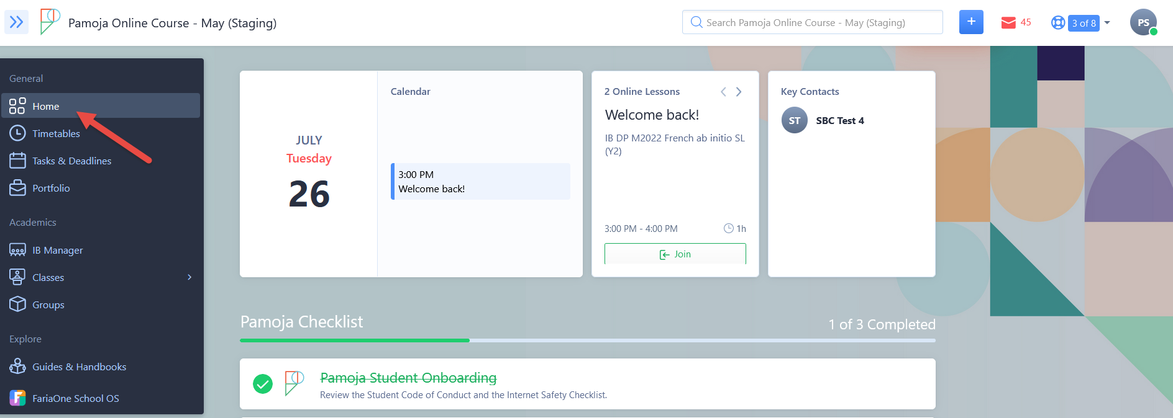
Task: Click the Pamoja icon beside Student Onboarding
Action: coord(294,383)
